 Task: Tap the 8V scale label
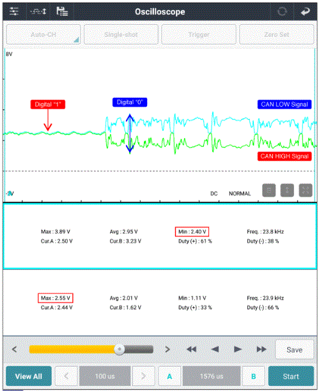[x=9, y=54]
